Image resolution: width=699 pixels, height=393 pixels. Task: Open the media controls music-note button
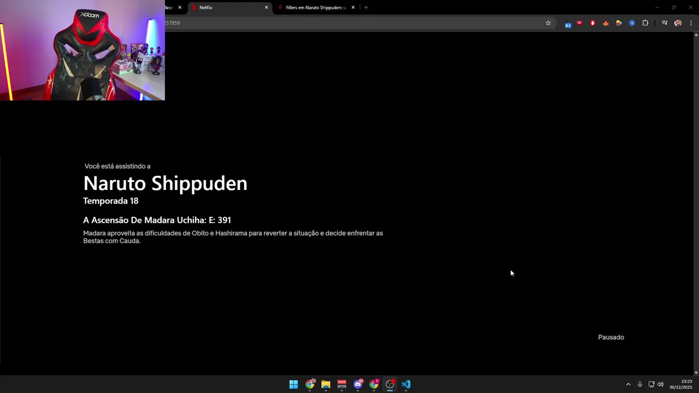[x=665, y=23]
